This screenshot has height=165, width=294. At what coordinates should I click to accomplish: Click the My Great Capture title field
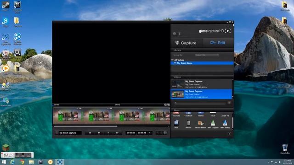click(x=70, y=133)
